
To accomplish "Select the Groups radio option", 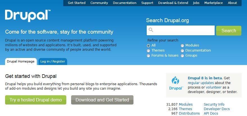I will pyautogui.click(x=182, y=56).
